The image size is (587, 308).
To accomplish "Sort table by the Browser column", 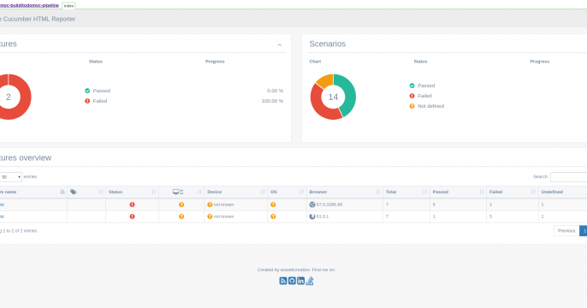I will point(345,192).
